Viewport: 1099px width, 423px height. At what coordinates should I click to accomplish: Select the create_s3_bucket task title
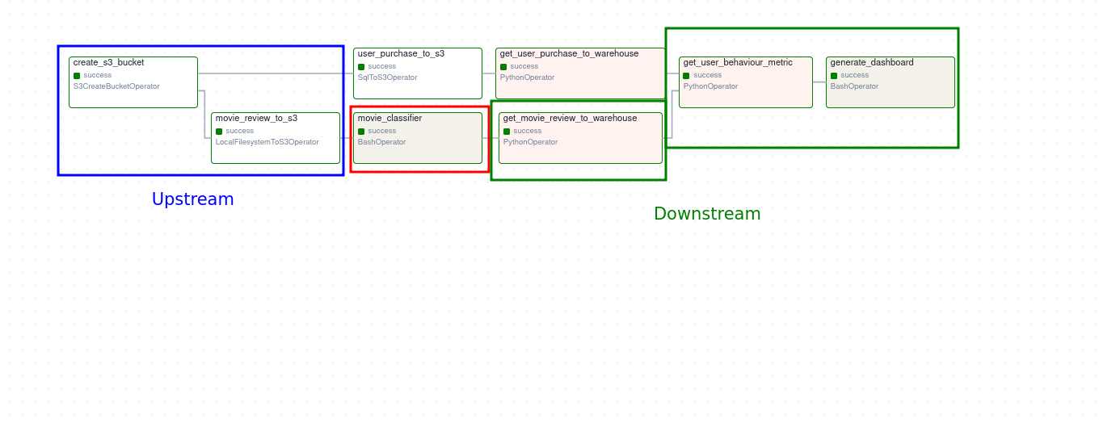tap(108, 62)
